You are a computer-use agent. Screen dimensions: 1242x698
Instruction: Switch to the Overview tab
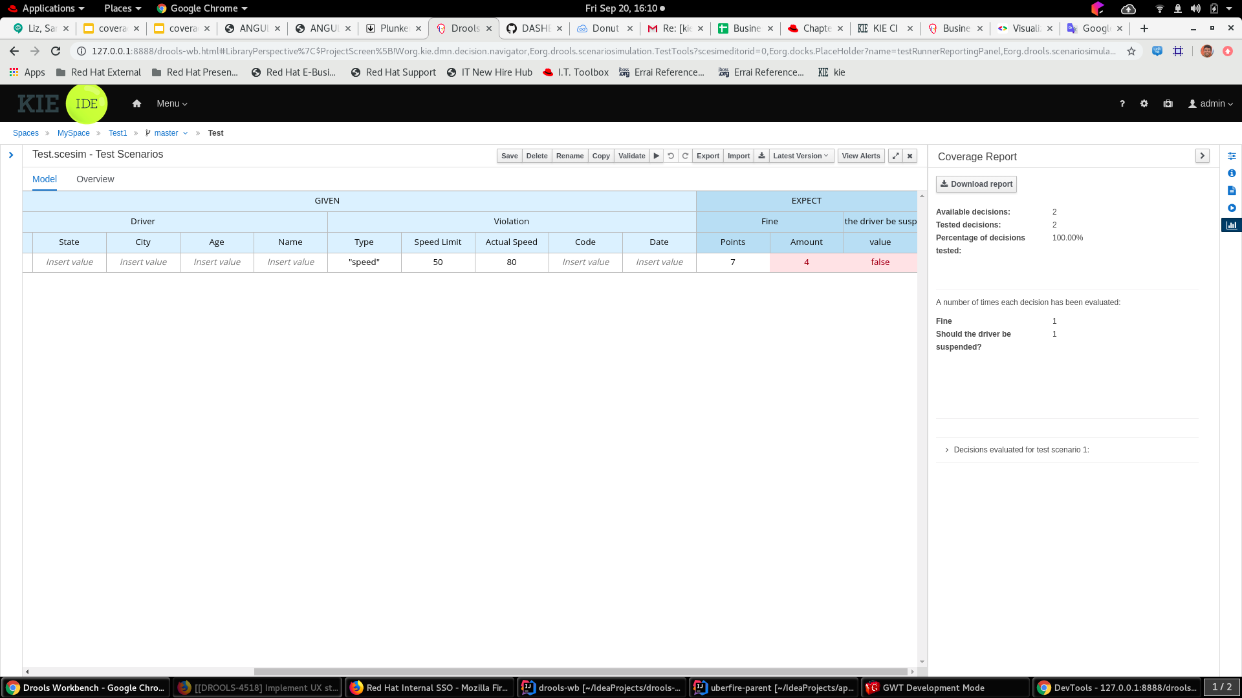(x=95, y=179)
